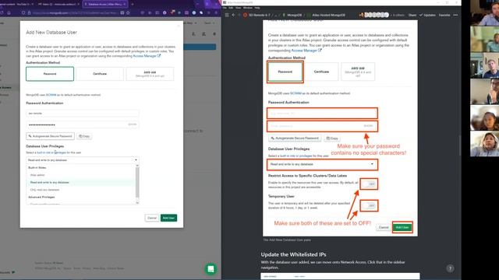Click Favorite in Notion top bar
Screen dimensions: 499x280
(x=444, y=15)
